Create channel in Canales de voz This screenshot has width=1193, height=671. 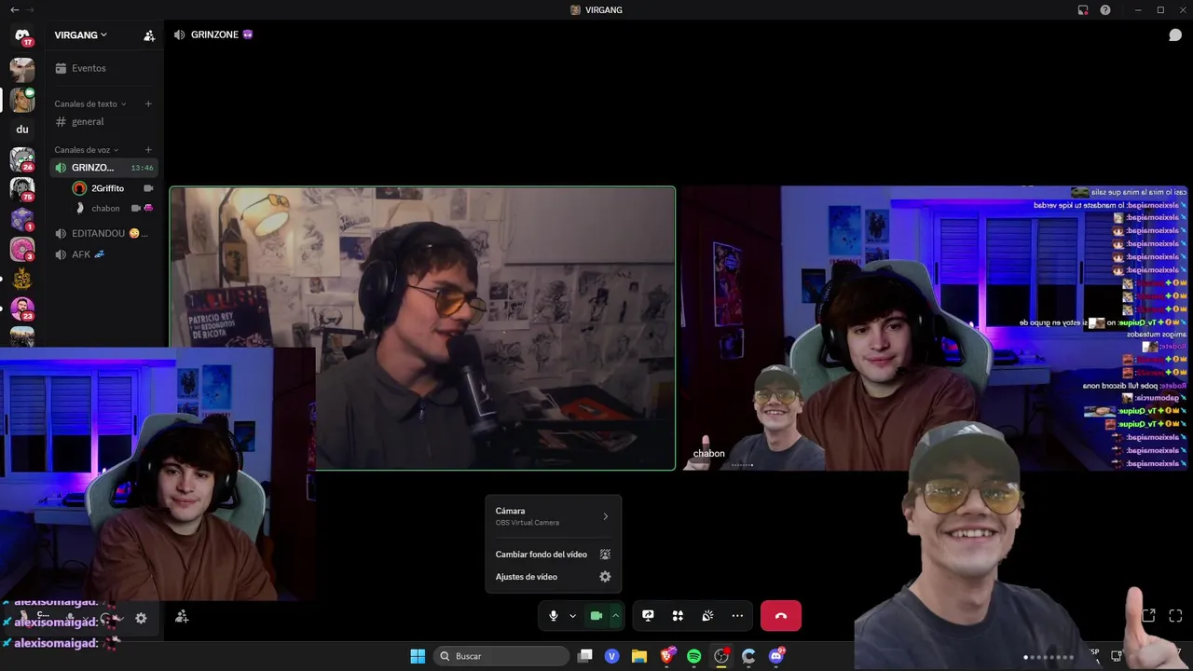tap(148, 150)
